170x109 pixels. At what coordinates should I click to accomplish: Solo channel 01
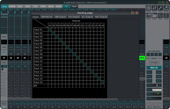coord(4,63)
